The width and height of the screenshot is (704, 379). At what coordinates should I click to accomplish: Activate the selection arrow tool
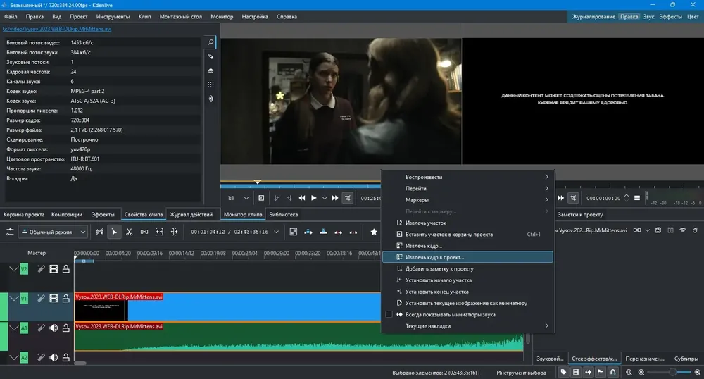(114, 232)
